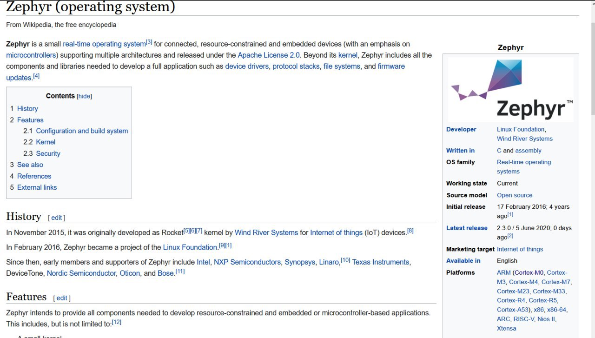Open citation [1] beside Initial release

point(510,215)
